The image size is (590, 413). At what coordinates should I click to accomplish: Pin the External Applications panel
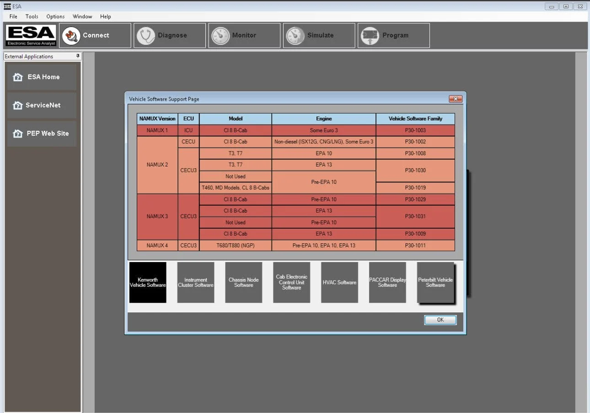click(78, 56)
